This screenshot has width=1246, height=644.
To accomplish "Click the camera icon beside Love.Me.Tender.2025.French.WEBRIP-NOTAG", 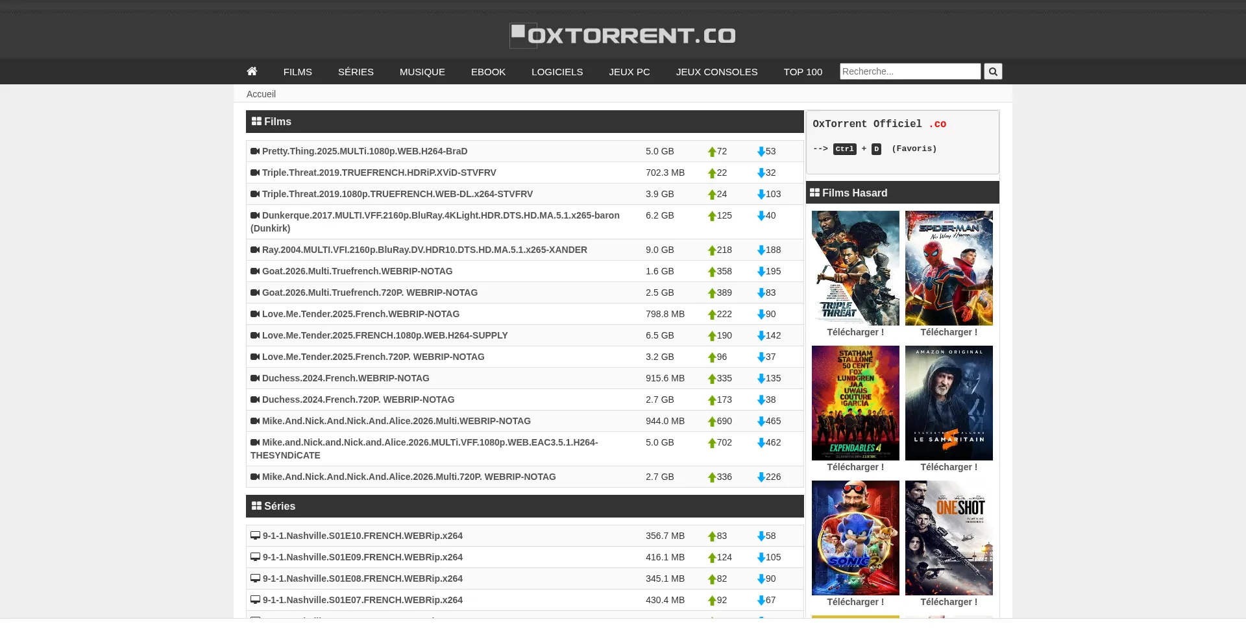I will (x=255, y=314).
